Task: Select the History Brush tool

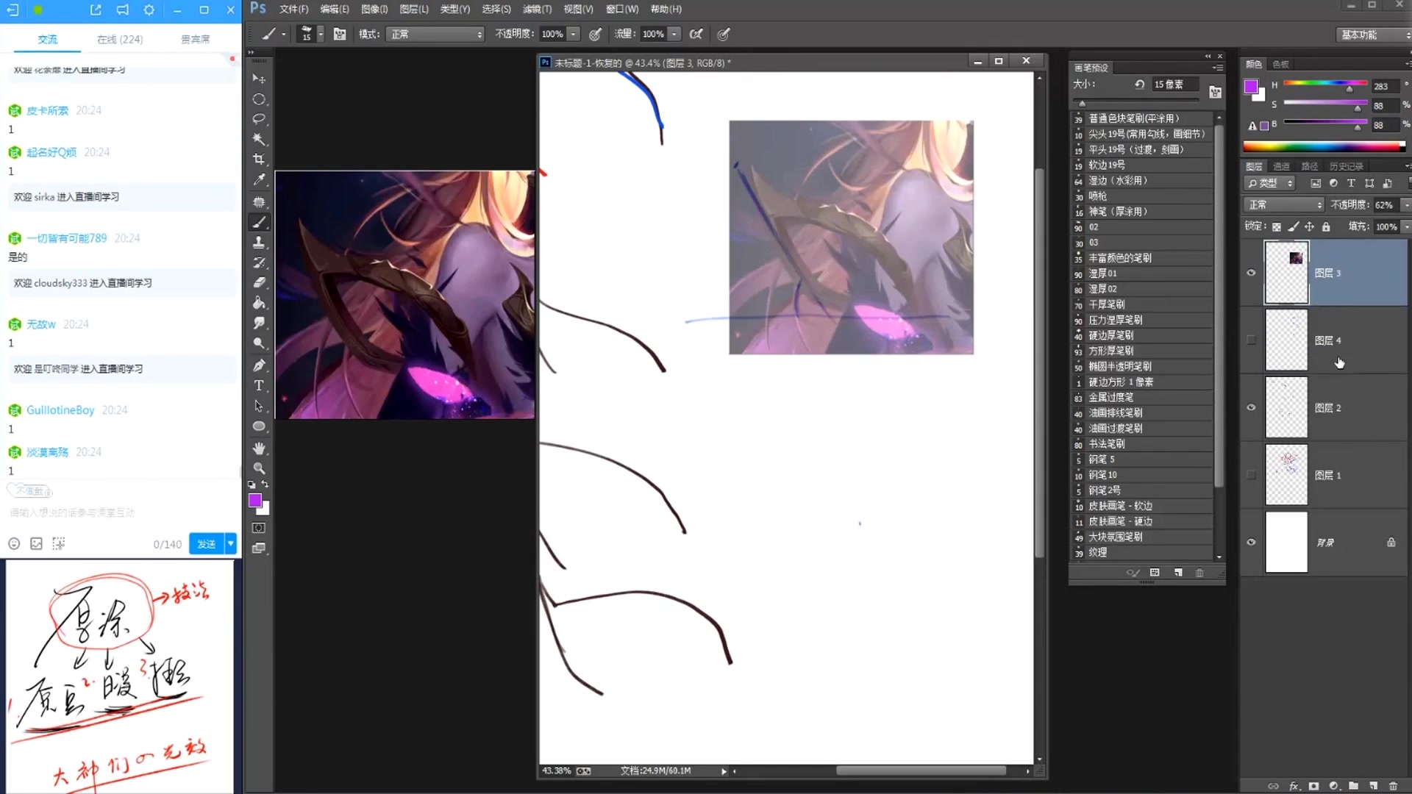Action: click(x=259, y=262)
